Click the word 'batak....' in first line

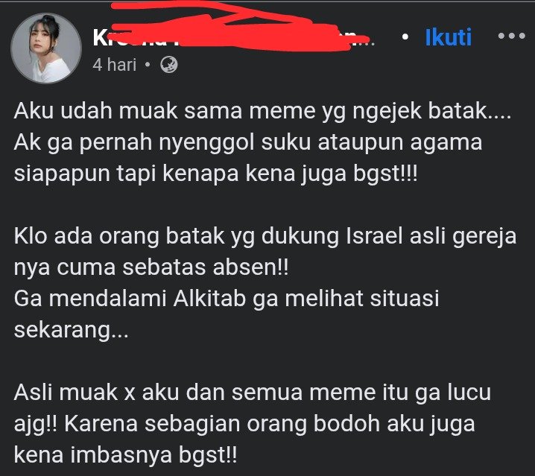pyautogui.click(x=470, y=110)
